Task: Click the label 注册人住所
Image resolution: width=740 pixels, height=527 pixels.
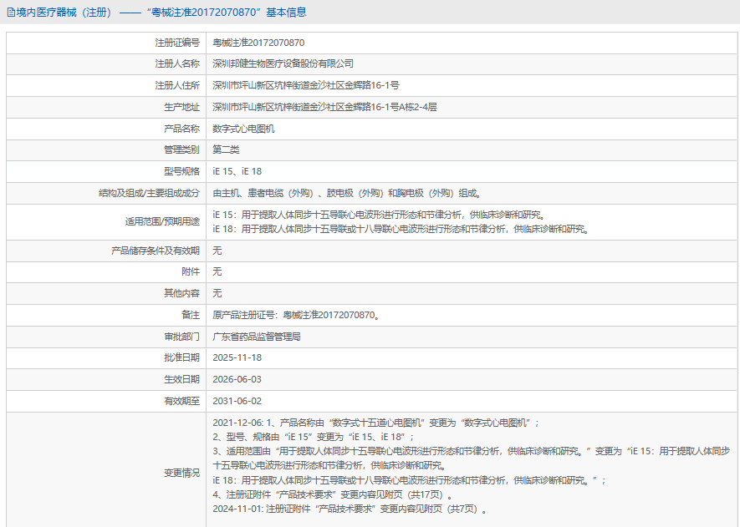Action: click(x=177, y=85)
